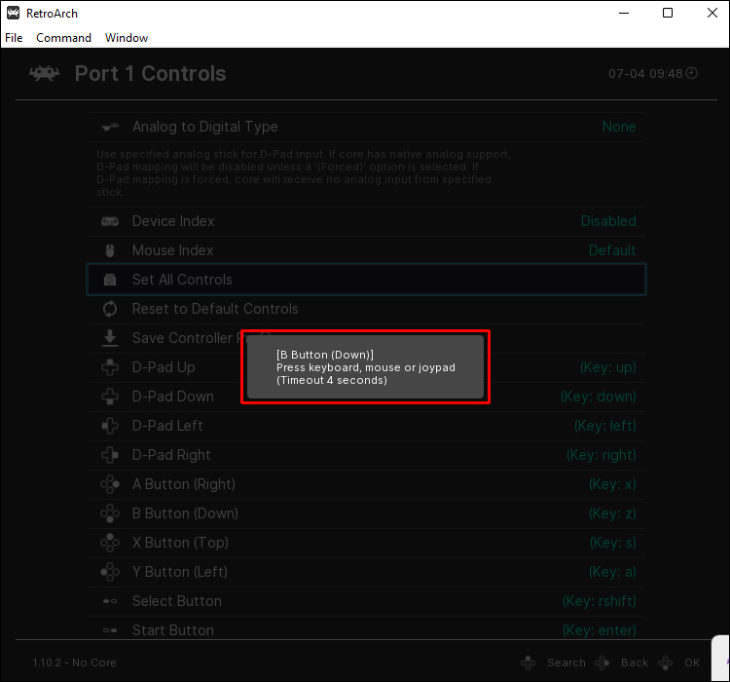The width and height of the screenshot is (730, 682).
Task: Click the X Button (Top) label
Action: pyautogui.click(x=180, y=543)
